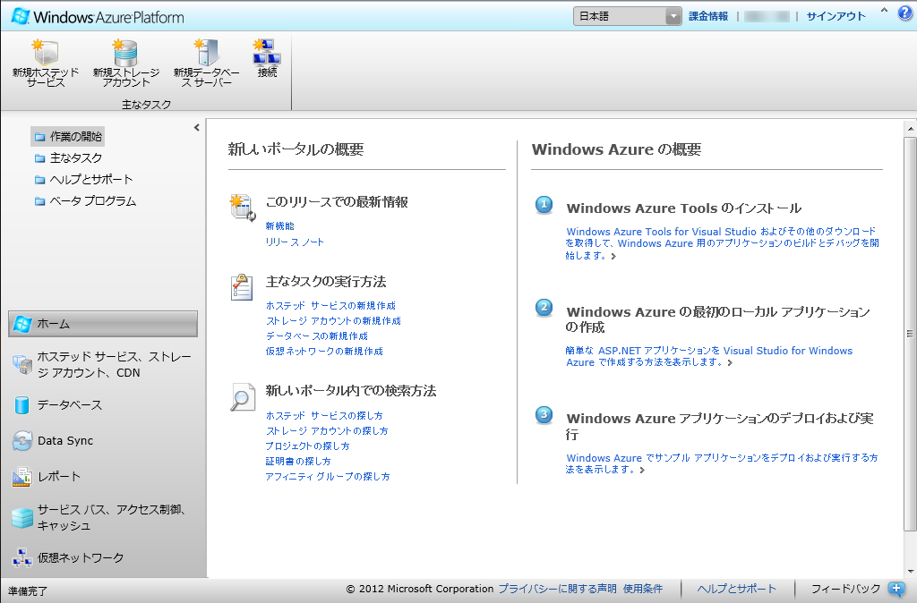Click the 仮想ネットワーク icon in sidebar
The width and height of the screenshot is (917, 603).
(x=21, y=557)
